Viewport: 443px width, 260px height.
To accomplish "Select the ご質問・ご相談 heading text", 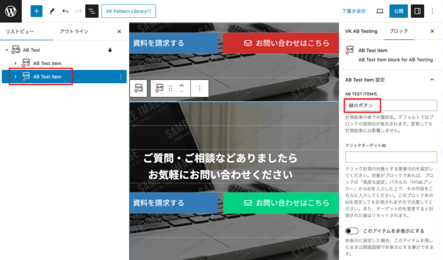I will click(220, 166).
